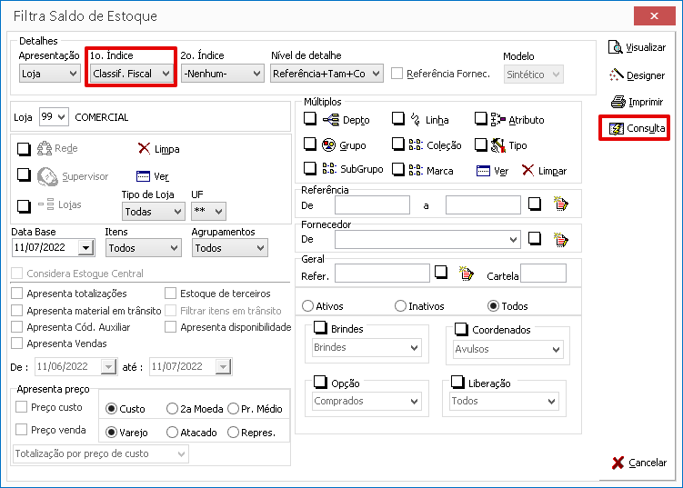Click the Imprimir printer icon
The width and height of the screenshot is (683, 488).
[x=618, y=102]
